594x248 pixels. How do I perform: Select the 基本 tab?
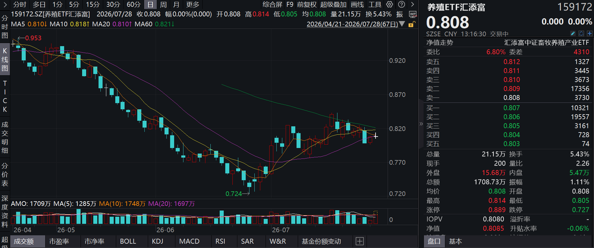[x=455, y=241]
